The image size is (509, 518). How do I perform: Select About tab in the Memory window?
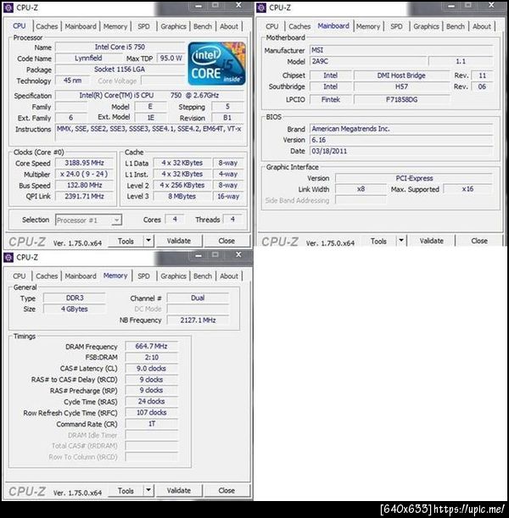pos(229,276)
